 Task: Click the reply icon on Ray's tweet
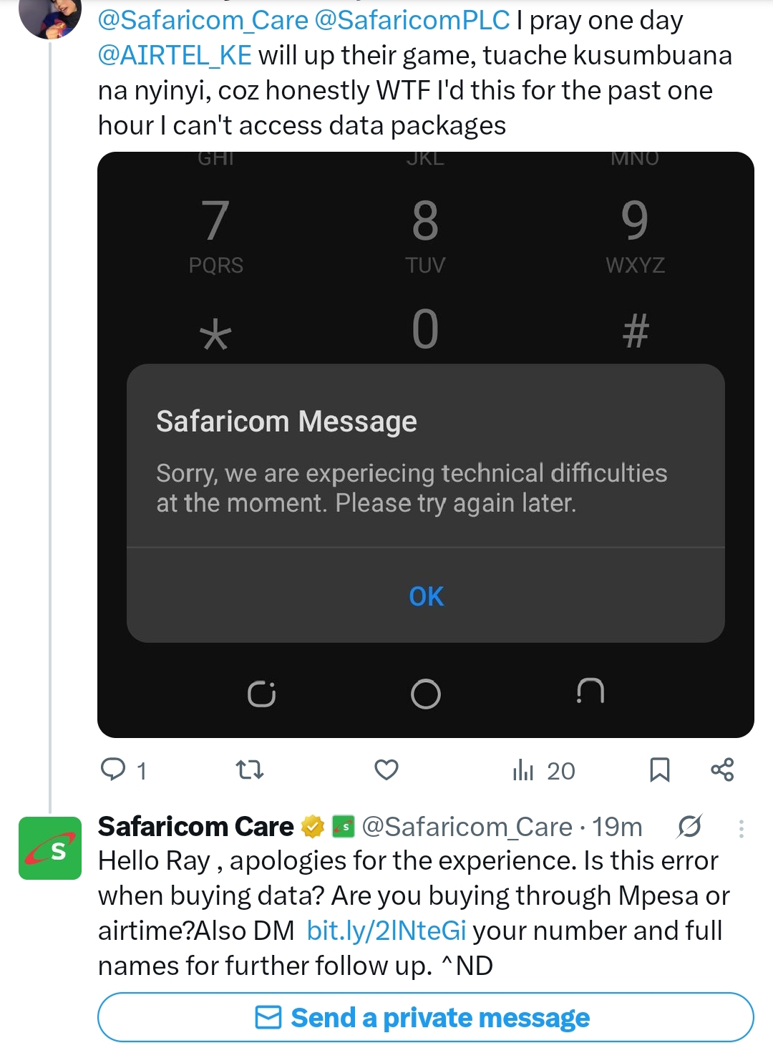tap(117, 770)
